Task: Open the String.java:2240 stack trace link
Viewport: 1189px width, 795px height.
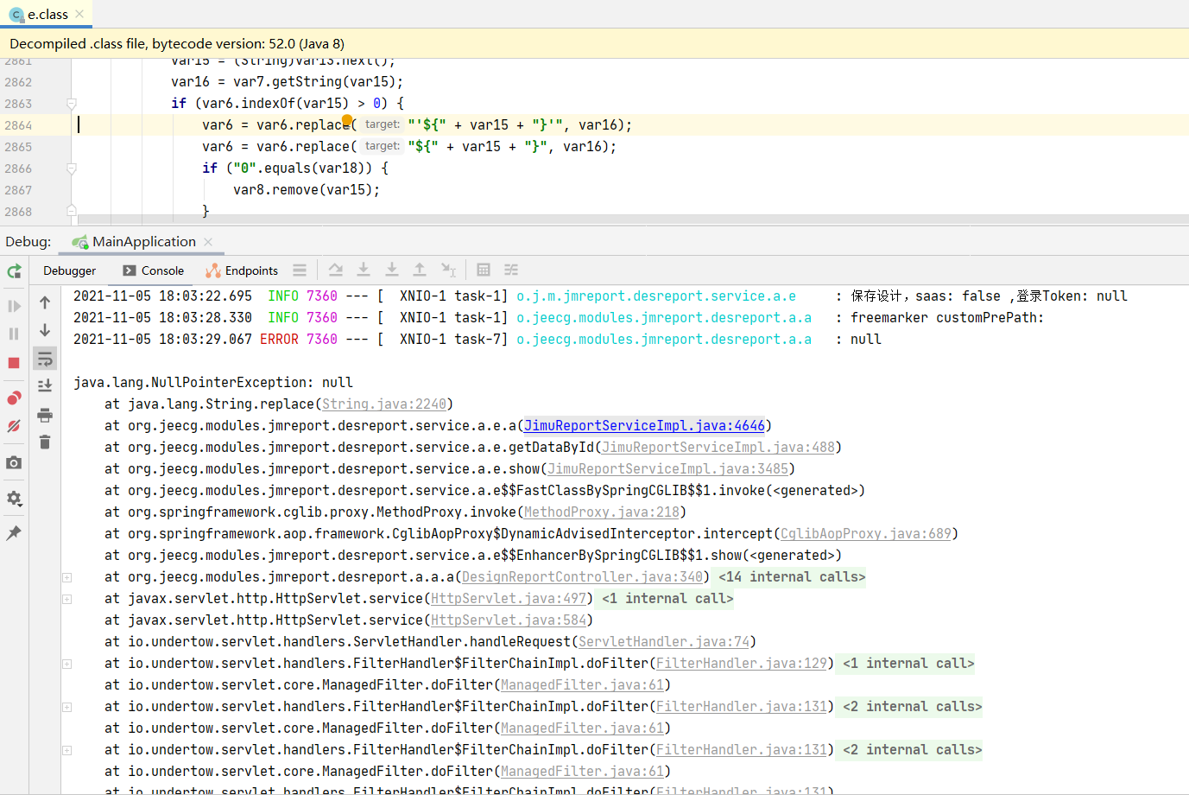Action: 384,404
